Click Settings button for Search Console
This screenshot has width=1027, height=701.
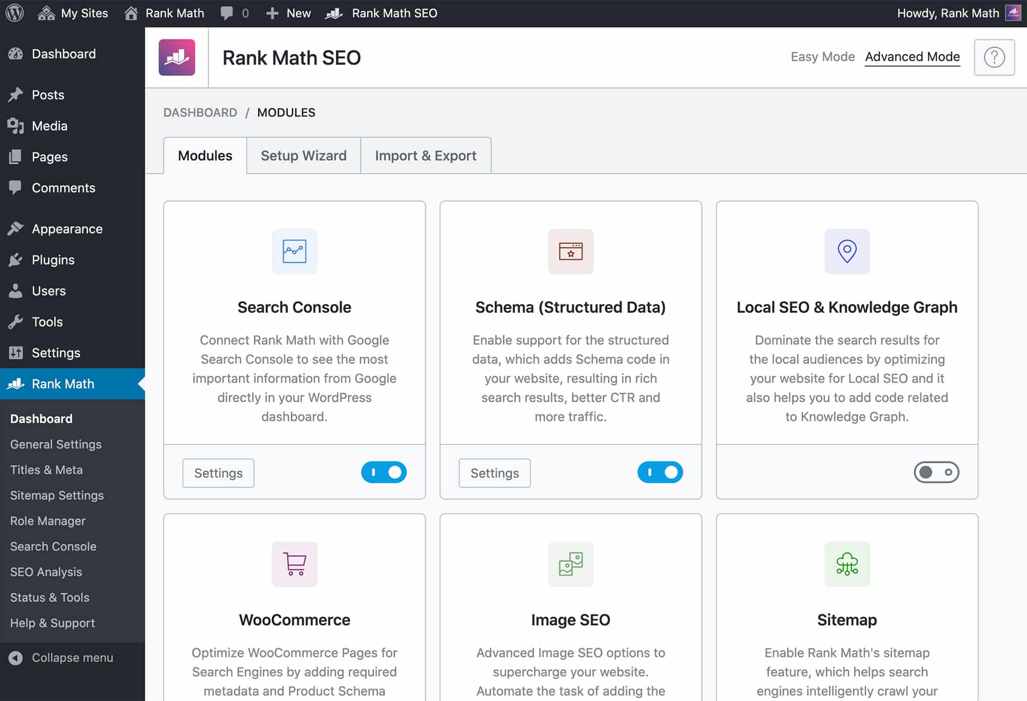click(219, 473)
